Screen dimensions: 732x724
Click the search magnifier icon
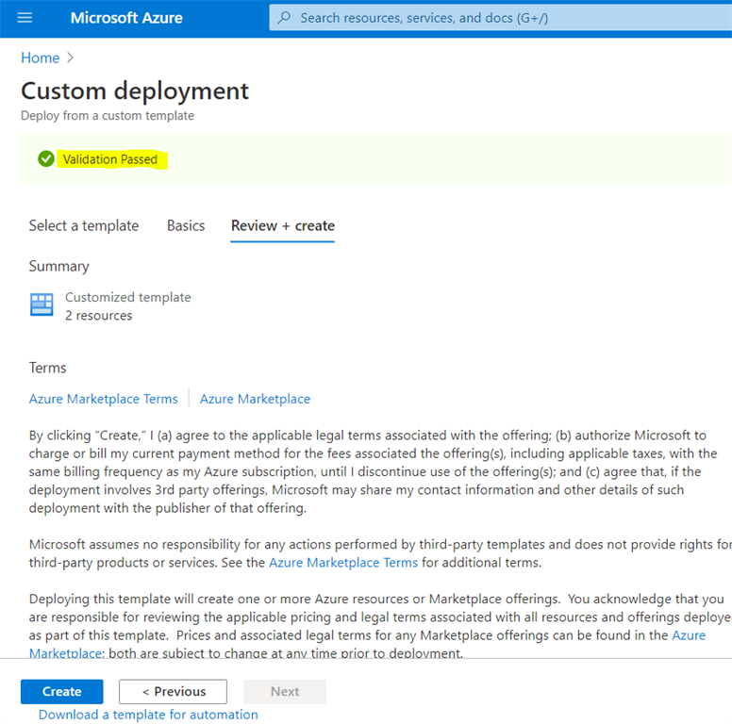click(284, 18)
